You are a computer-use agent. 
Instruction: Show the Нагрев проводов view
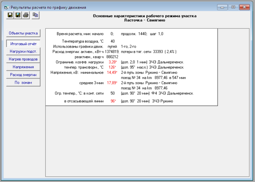click(23, 59)
